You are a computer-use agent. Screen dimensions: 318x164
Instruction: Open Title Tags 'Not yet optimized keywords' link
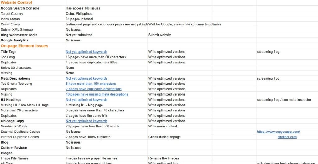(86, 52)
